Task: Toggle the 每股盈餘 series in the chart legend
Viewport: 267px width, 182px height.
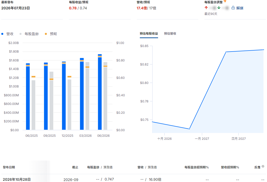Action: (29, 34)
